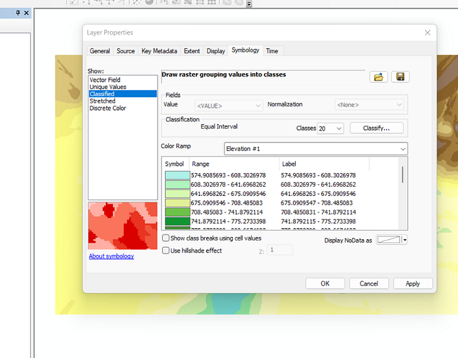458x358 pixels.
Task: Click the Display NoData as color swatch
Action: [x=389, y=240]
